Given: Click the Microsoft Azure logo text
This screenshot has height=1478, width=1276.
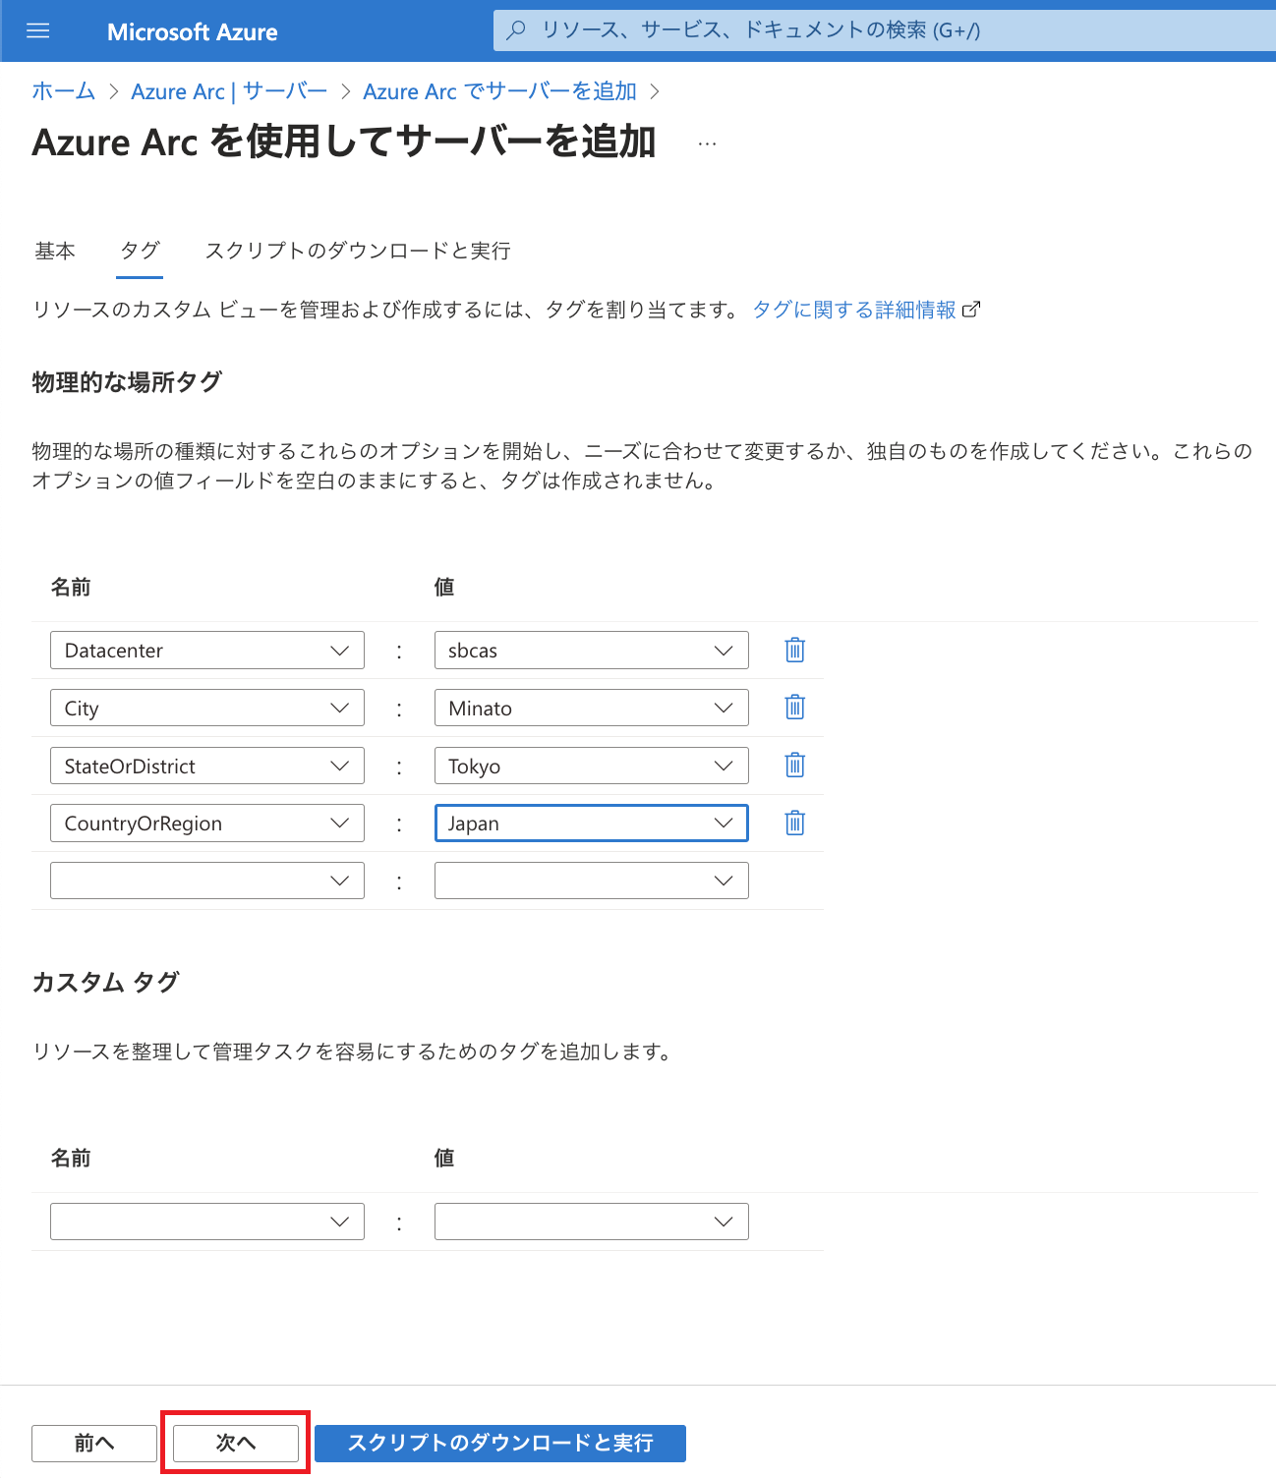Looking at the screenshot, I should click(x=193, y=31).
